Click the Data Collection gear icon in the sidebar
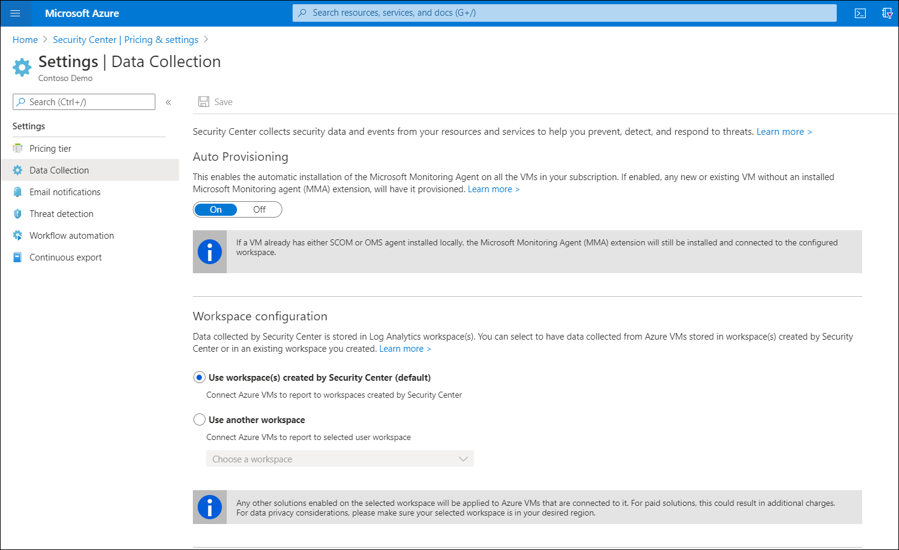899x550 pixels. point(18,170)
